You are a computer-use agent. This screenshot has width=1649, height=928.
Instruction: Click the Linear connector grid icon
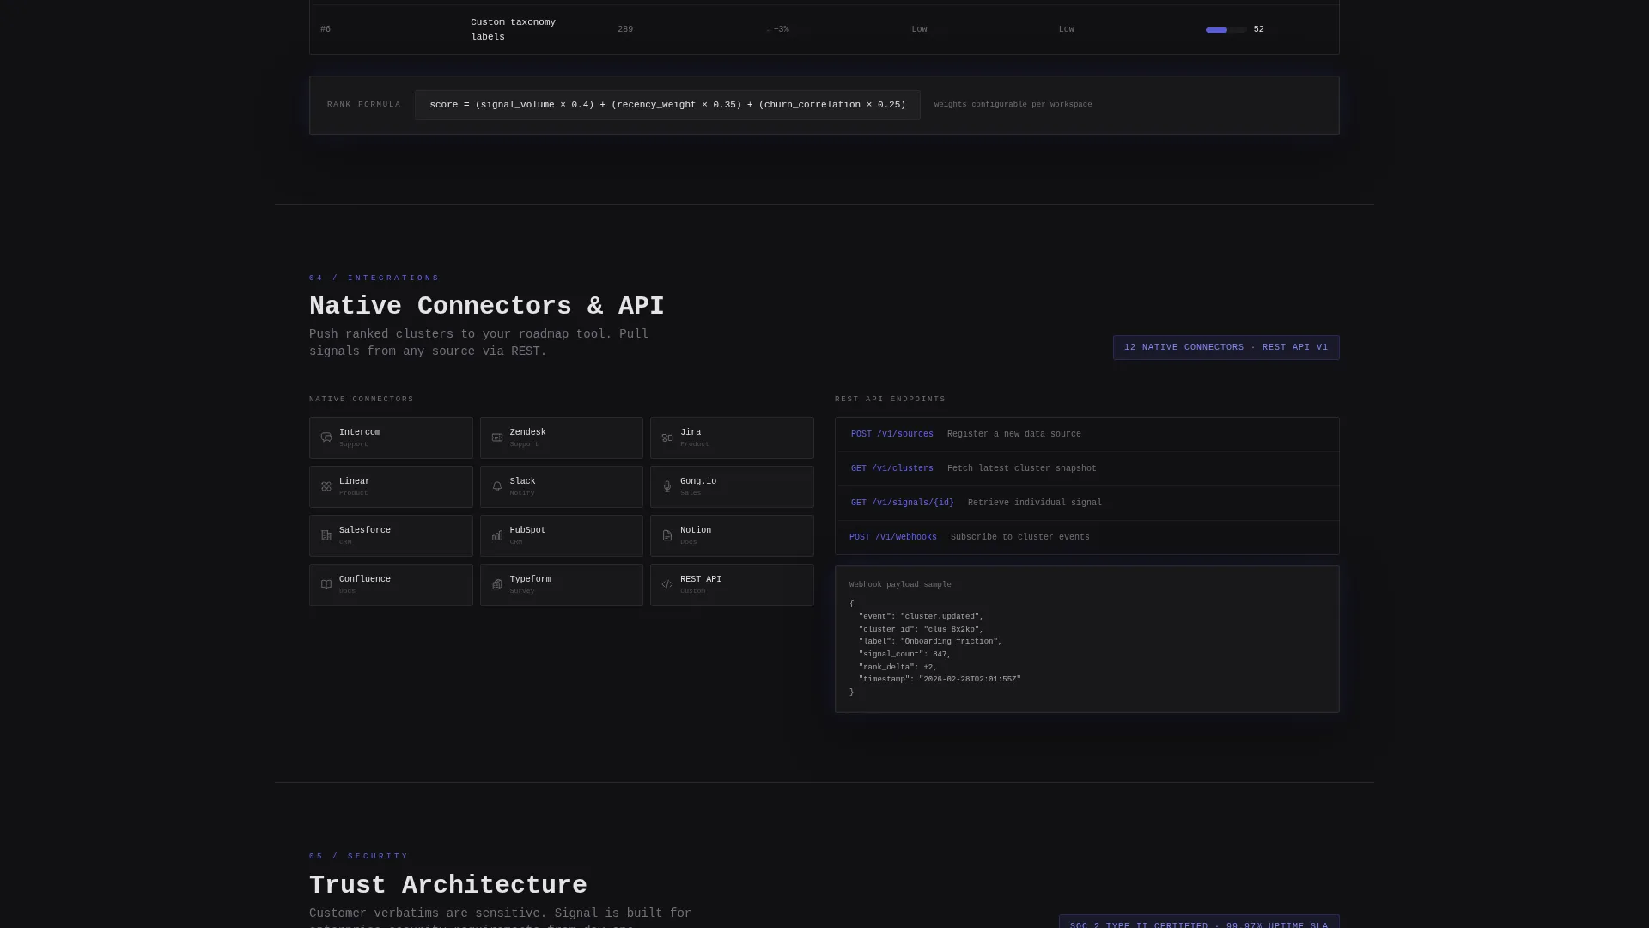click(326, 486)
